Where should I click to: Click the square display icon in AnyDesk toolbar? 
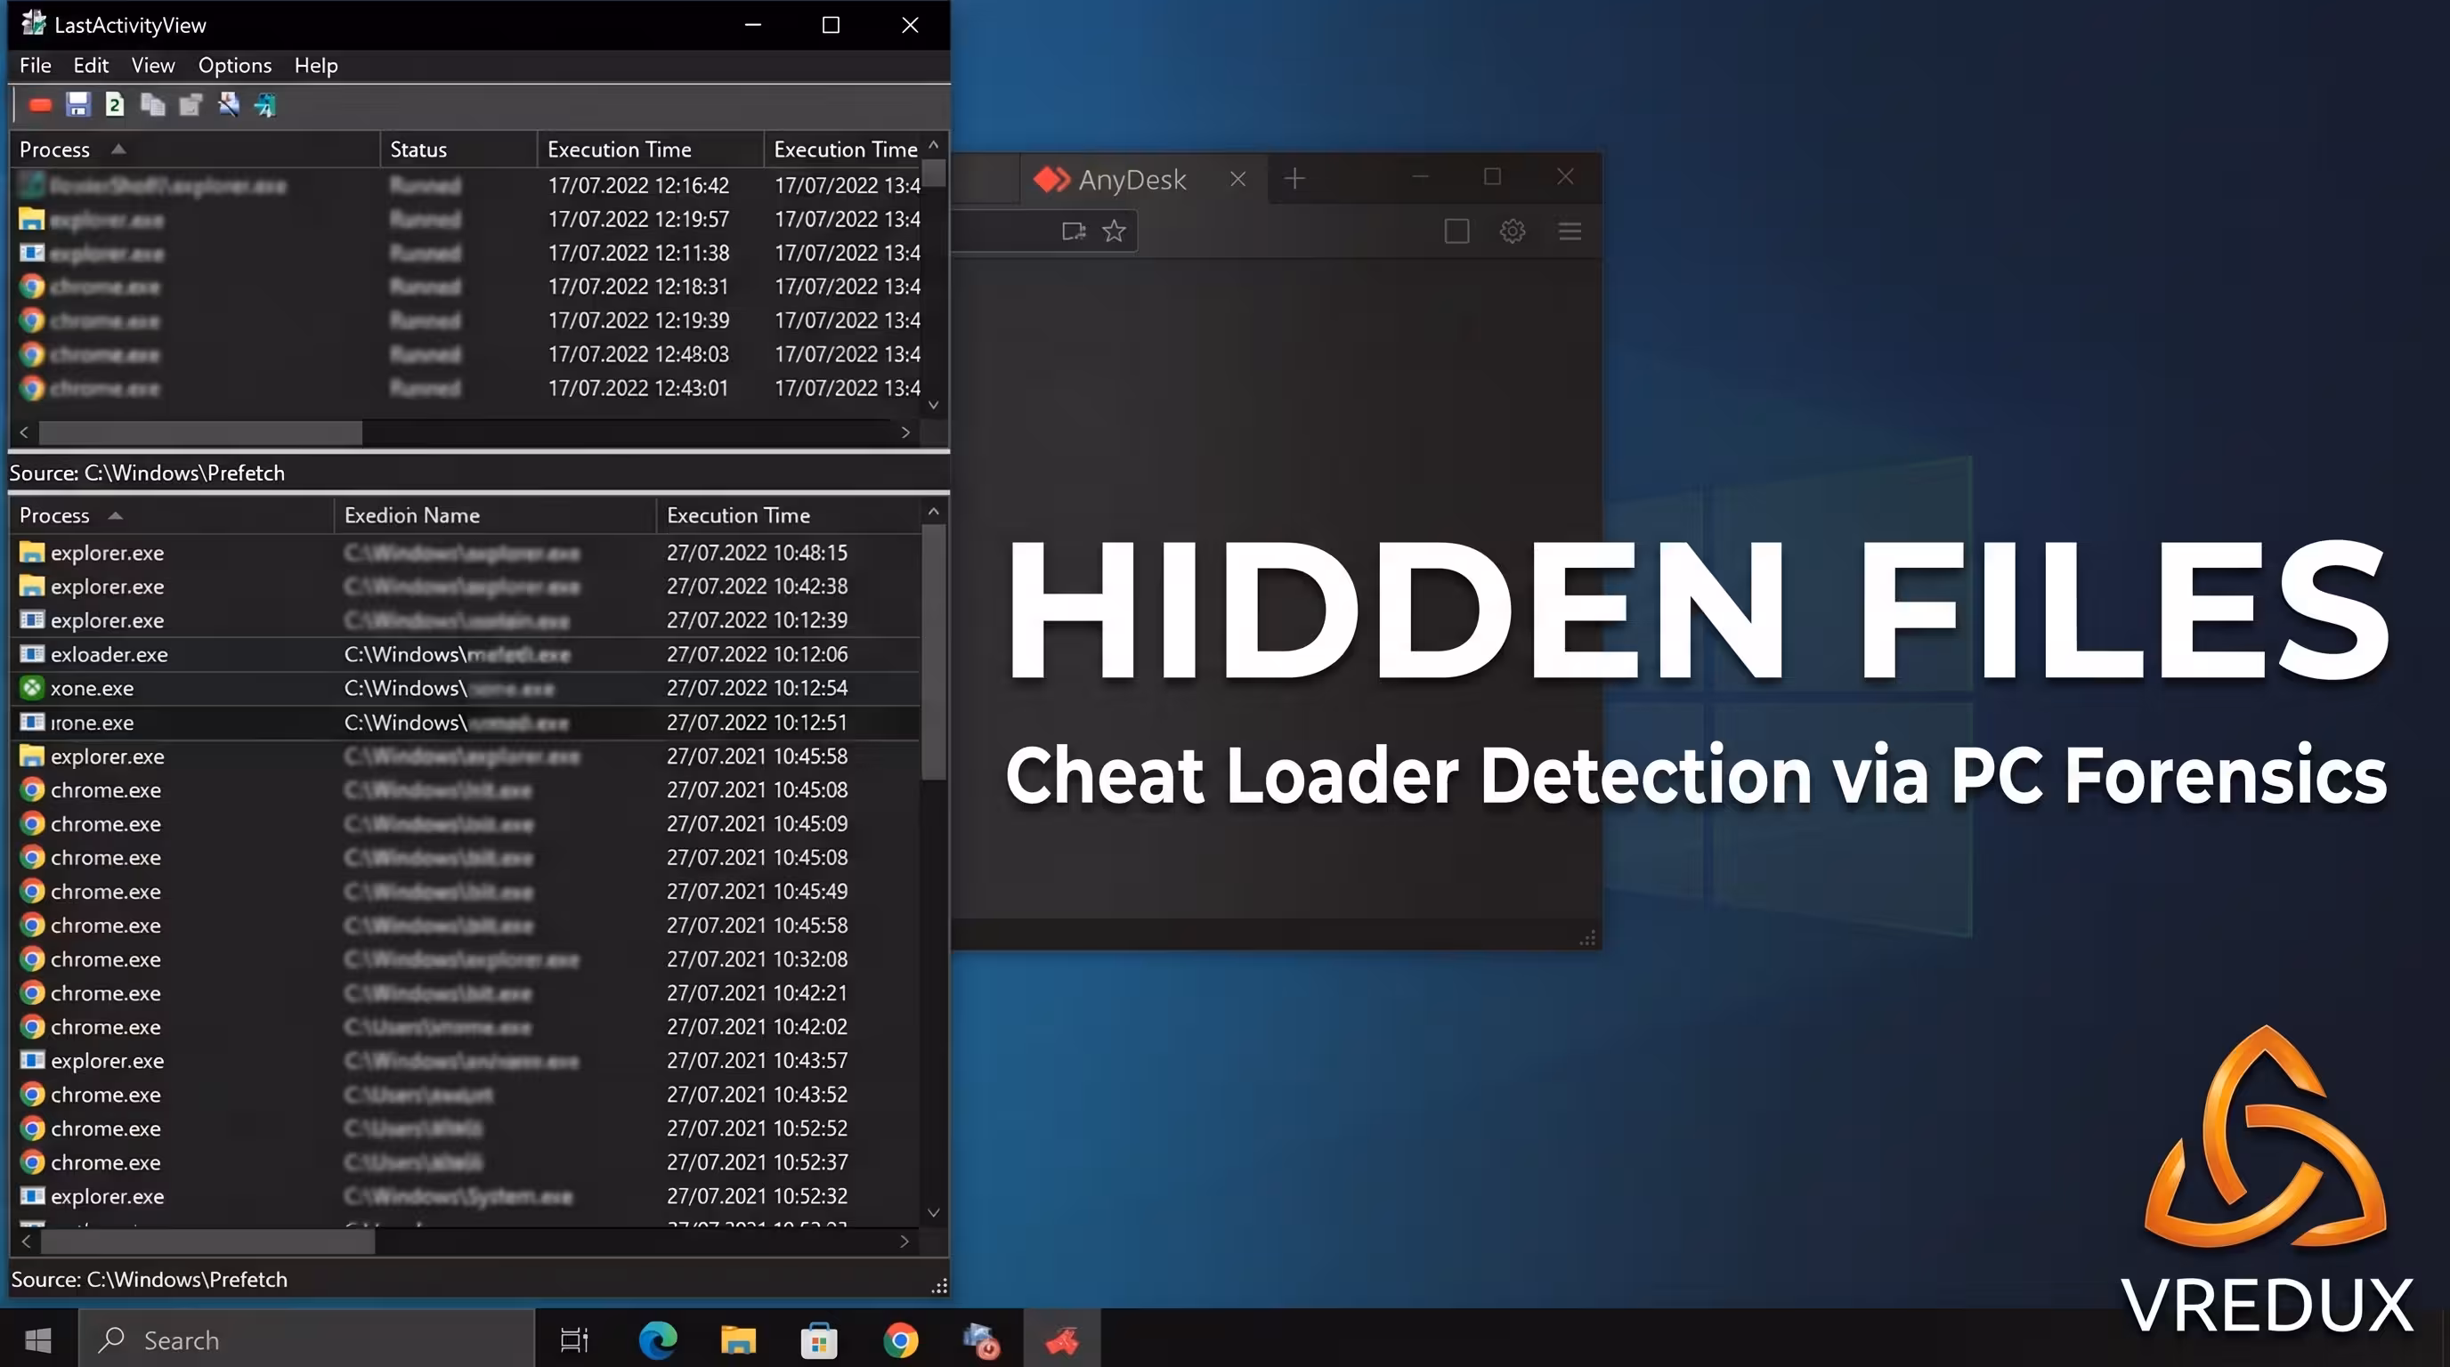point(1456,231)
